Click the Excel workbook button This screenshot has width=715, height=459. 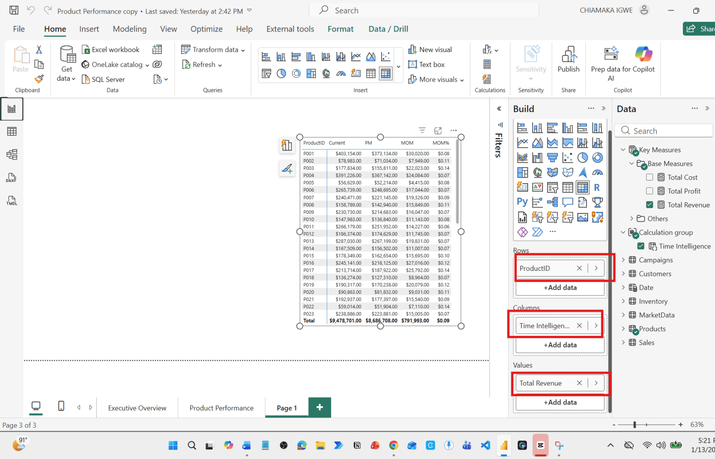pos(111,50)
